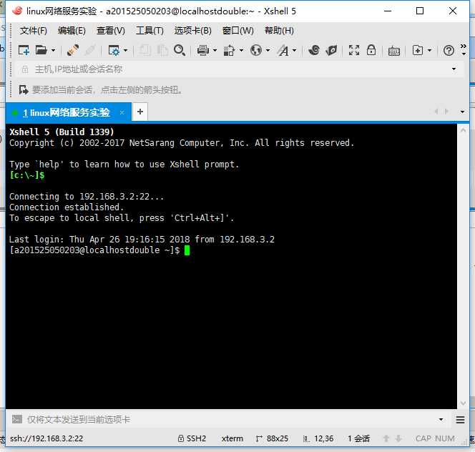Click the 12,36 cursor position entry
The height and width of the screenshot is (452, 475).
point(318,438)
